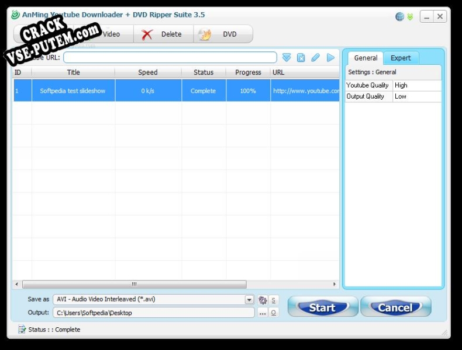Screen dimensions: 462x350
Task: Close the AnMing window
Action: (440, 16)
